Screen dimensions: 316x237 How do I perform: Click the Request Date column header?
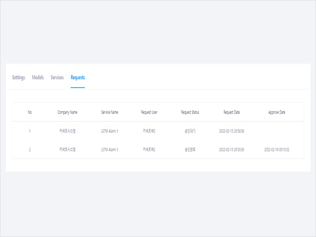click(x=232, y=112)
